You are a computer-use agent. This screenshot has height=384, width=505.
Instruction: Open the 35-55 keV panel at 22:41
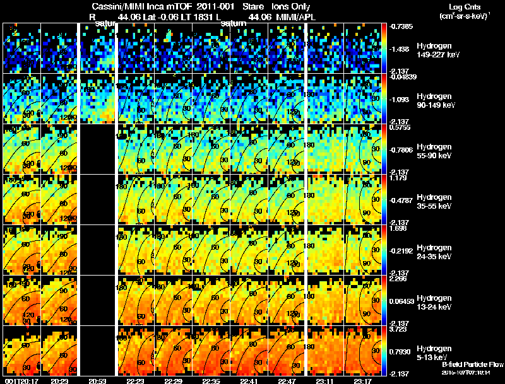click(x=249, y=200)
